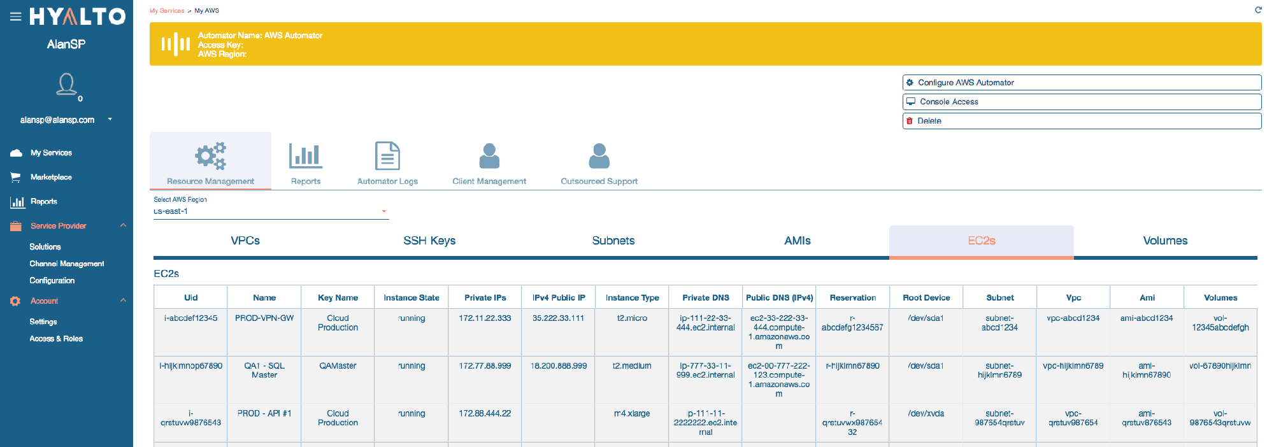Click the Account gear icon in sidebar
The width and height of the screenshot is (1274, 447).
point(15,301)
